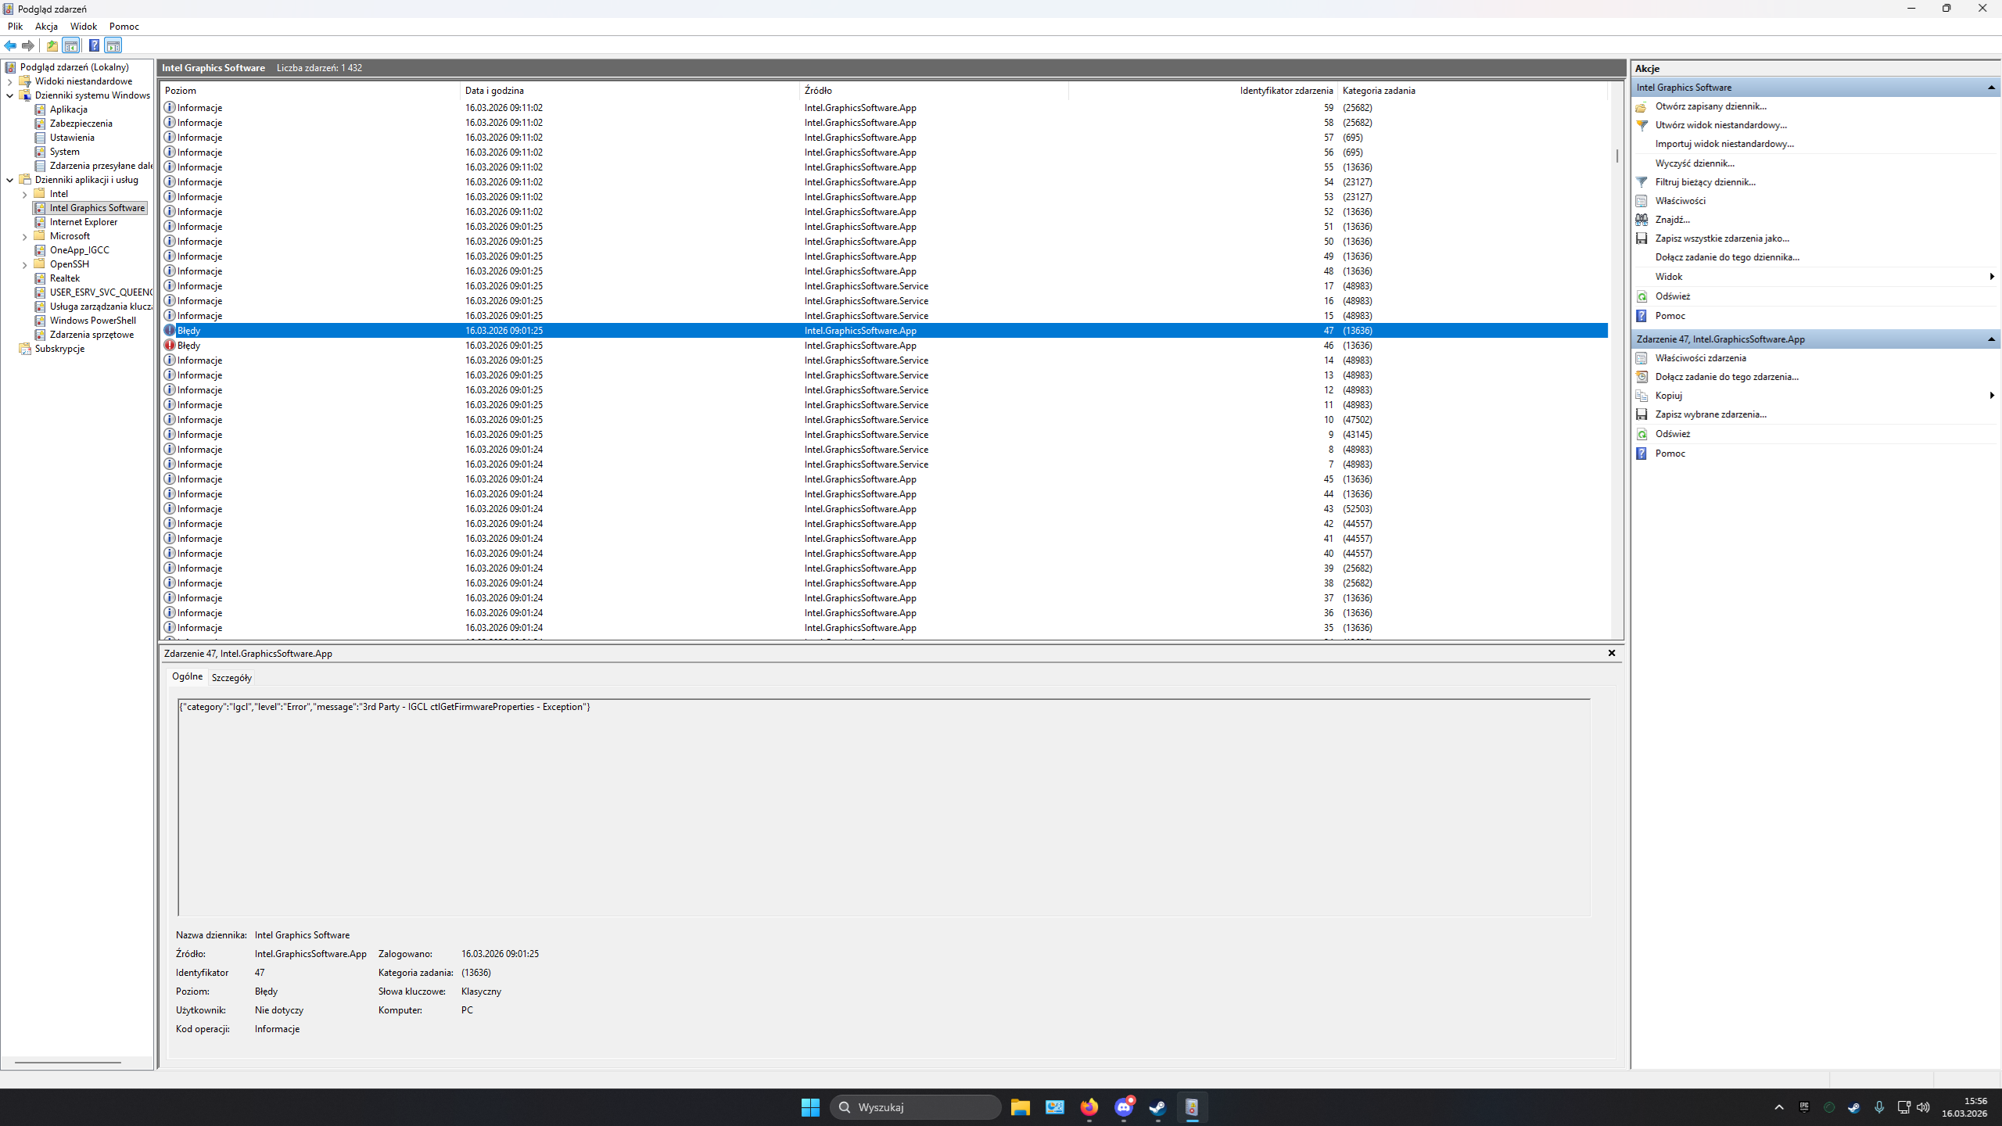
Task: Expand the Widoki niestandardowe tree node
Action: click(9, 81)
